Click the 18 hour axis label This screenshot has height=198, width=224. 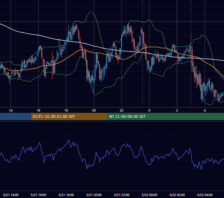66,111
